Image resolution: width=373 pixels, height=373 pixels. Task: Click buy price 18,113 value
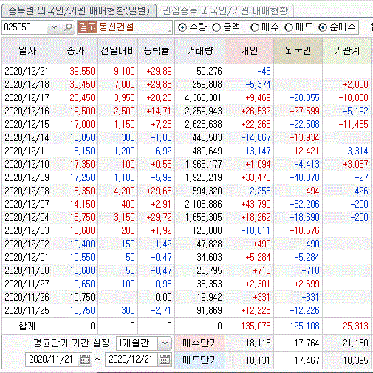(x=259, y=343)
